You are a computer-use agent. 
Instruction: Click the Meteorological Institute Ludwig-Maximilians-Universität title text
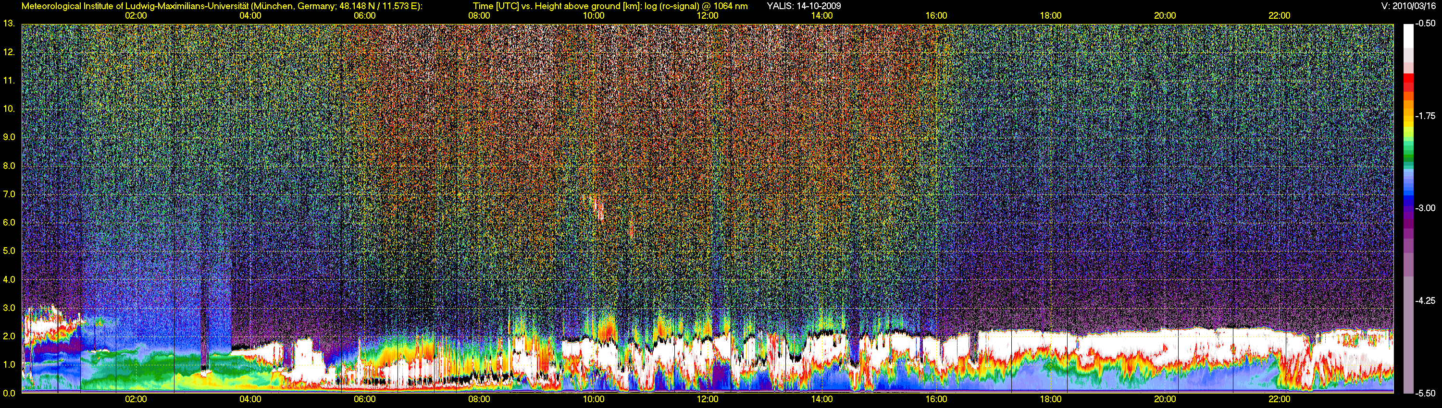click(222, 6)
